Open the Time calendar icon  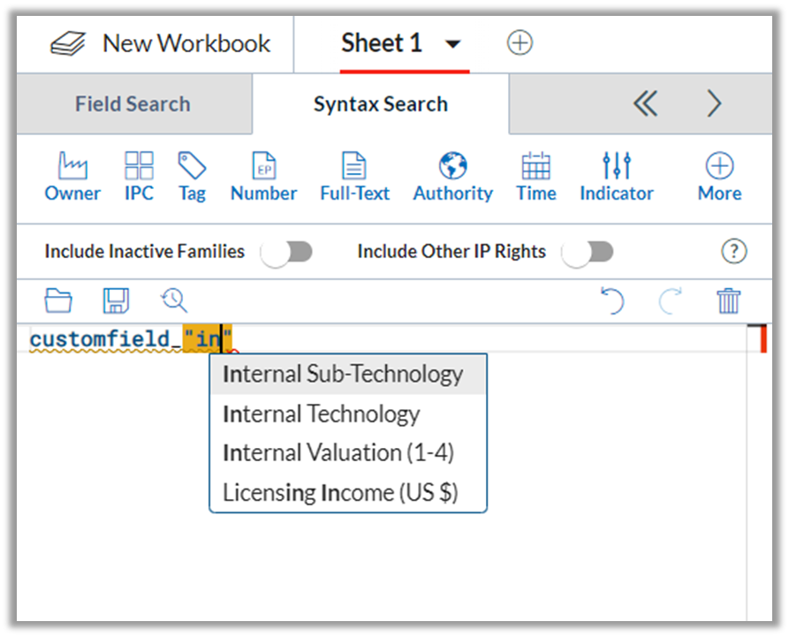click(x=536, y=165)
